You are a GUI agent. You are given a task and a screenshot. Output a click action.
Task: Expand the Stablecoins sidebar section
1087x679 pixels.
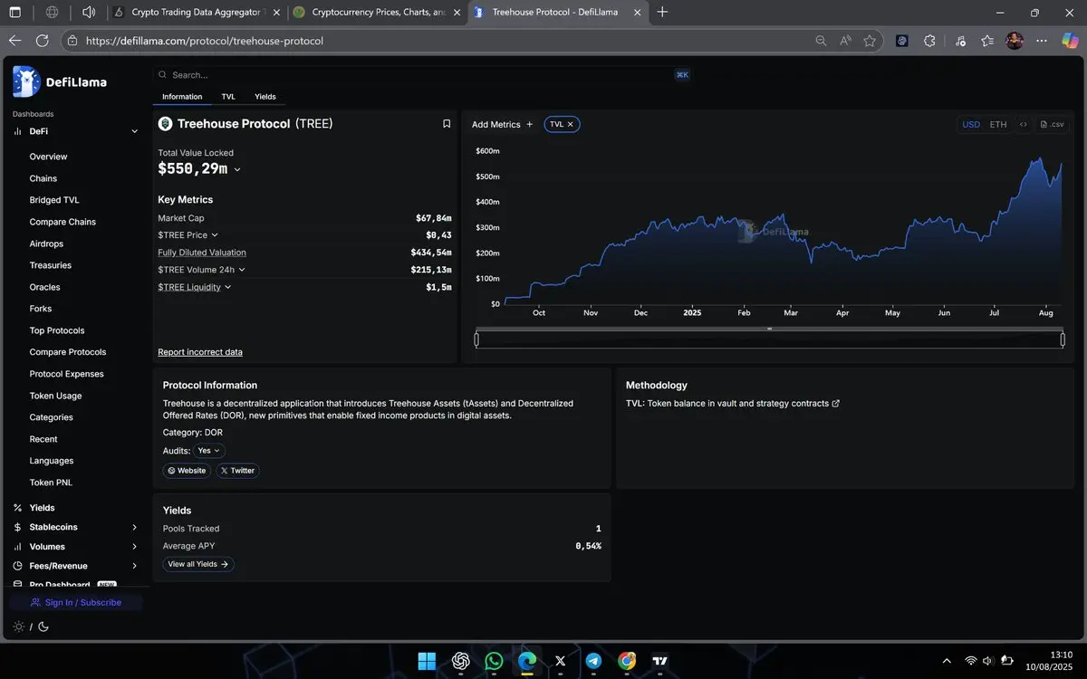point(134,527)
